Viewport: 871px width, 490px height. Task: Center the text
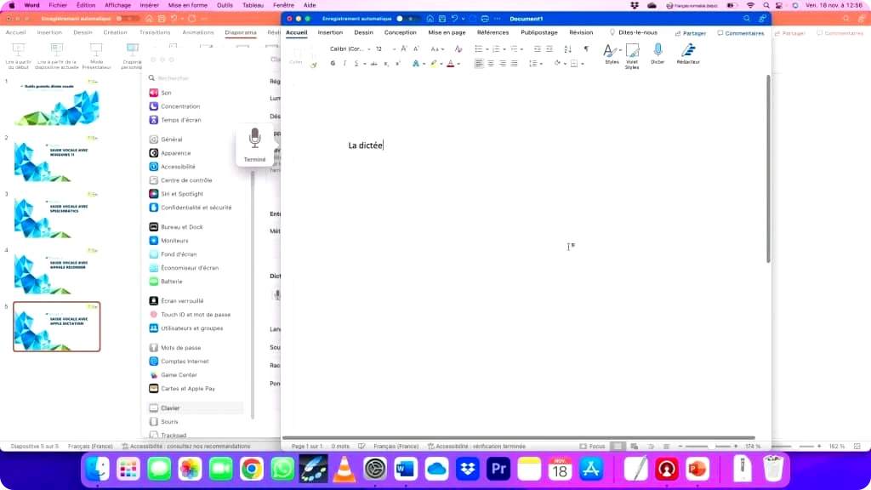tap(491, 64)
